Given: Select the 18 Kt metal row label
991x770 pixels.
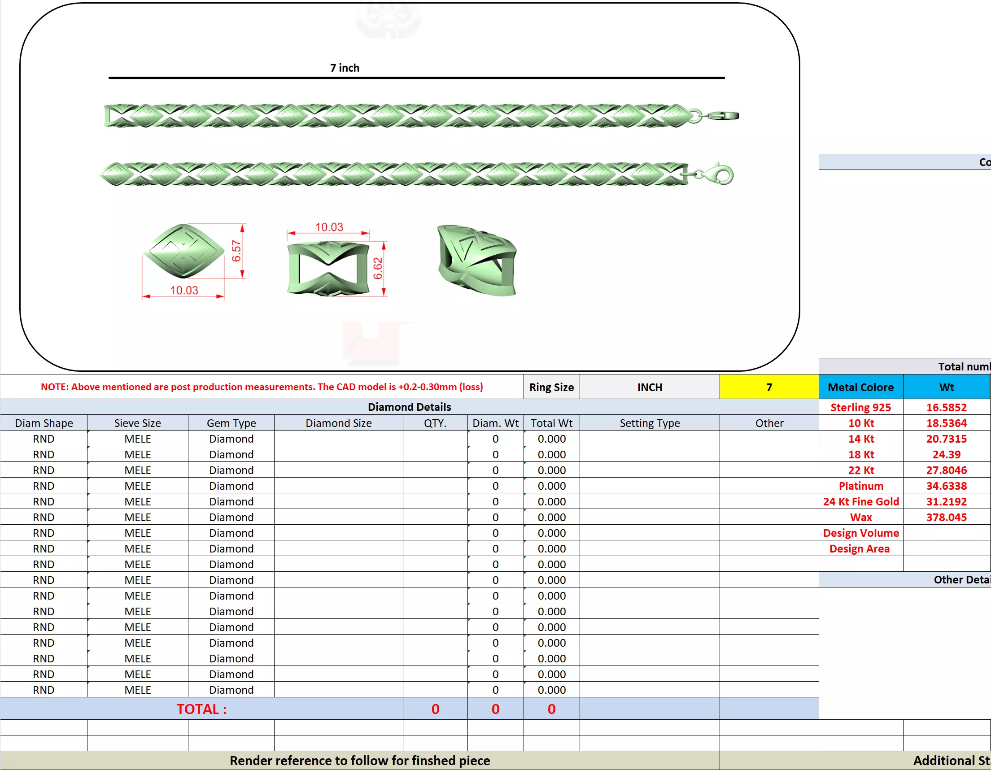Looking at the screenshot, I should (x=860, y=454).
